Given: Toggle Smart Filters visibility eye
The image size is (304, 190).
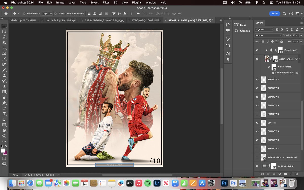Looking at the screenshot, I should pyautogui.click(x=269, y=67).
